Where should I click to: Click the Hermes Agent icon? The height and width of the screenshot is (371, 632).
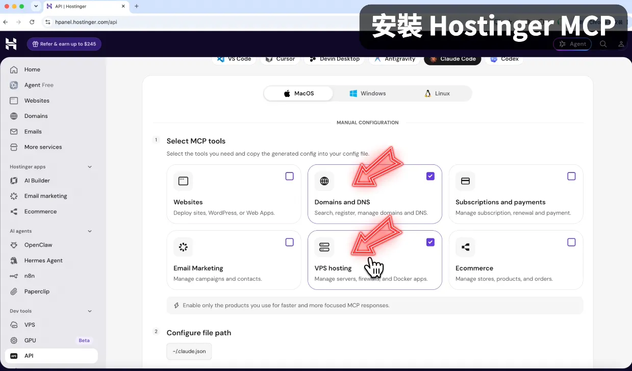[x=14, y=260]
